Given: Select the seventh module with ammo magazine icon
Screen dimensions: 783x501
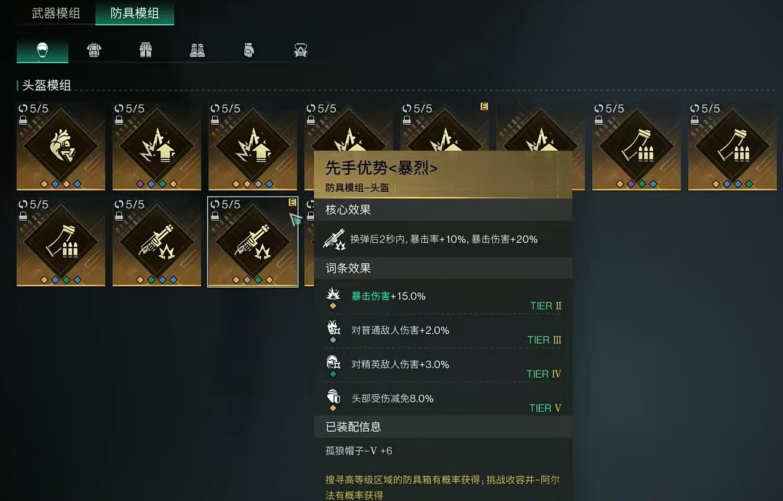Looking at the screenshot, I should pyautogui.click(x=637, y=146).
